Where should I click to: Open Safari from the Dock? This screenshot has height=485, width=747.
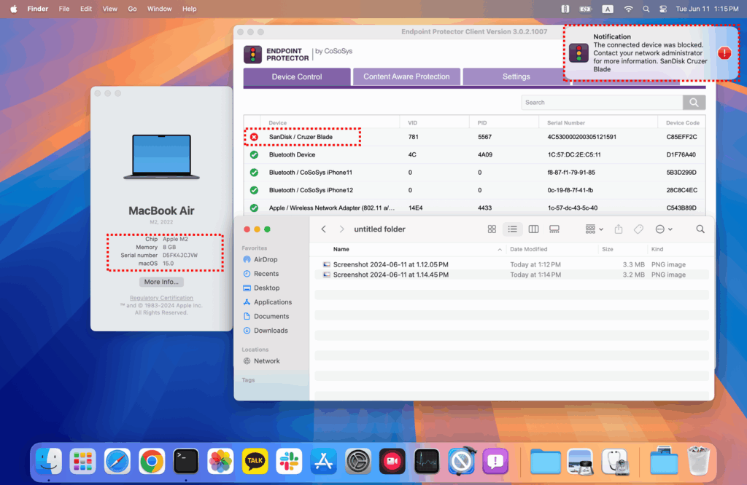pyautogui.click(x=117, y=461)
